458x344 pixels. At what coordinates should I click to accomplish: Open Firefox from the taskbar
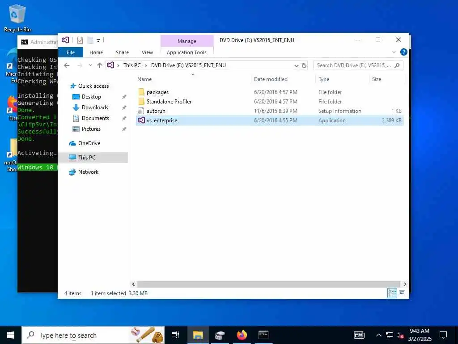pos(242,335)
